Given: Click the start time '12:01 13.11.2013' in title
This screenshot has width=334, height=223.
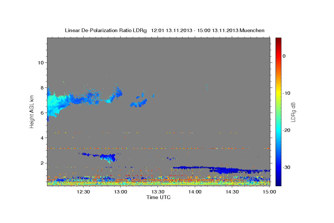Looking at the screenshot, I should [171, 30].
